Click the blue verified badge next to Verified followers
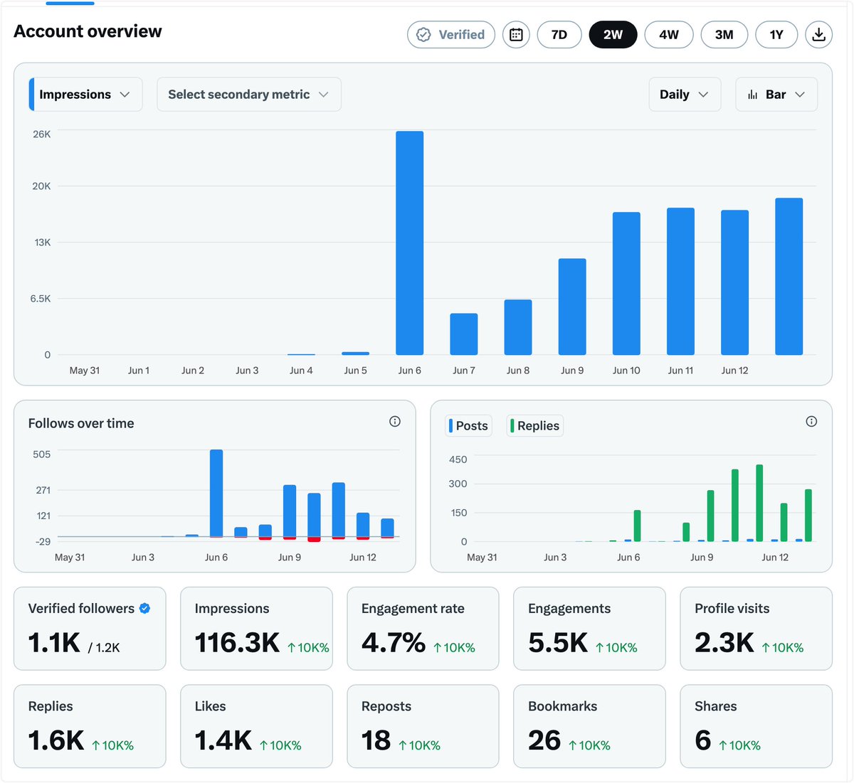Image resolution: width=854 pixels, height=783 pixels. coord(145,608)
